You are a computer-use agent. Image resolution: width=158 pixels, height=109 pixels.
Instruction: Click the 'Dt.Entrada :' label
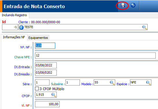[23, 67]
